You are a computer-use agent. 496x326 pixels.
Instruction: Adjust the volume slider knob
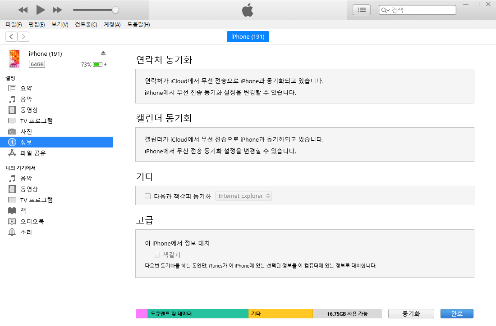[115, 10]
